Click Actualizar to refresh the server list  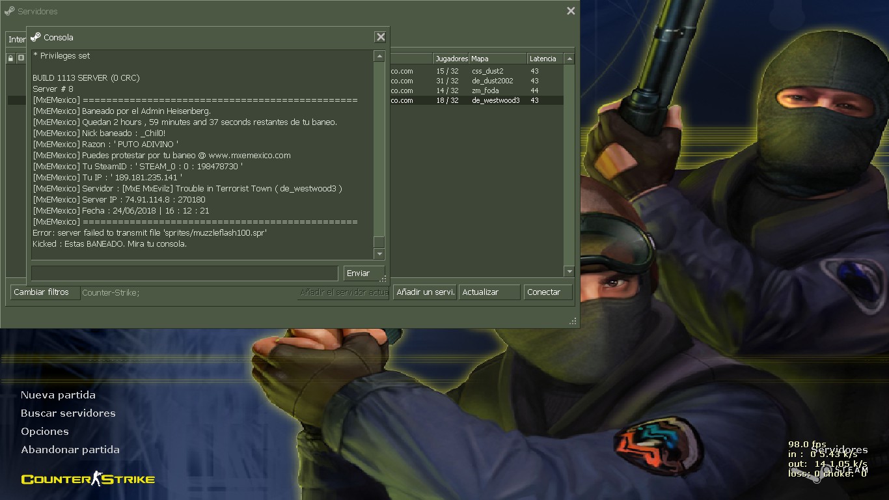pos(489,292)
